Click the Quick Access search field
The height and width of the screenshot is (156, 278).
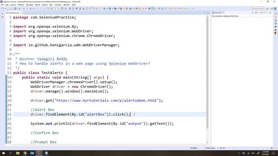[x=258, y=9]
